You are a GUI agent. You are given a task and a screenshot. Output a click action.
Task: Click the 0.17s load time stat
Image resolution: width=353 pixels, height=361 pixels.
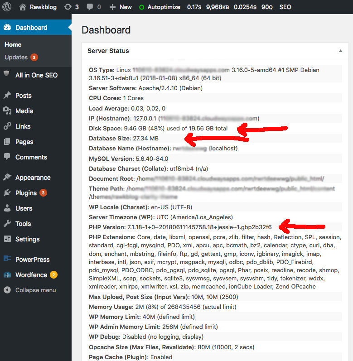194,7
